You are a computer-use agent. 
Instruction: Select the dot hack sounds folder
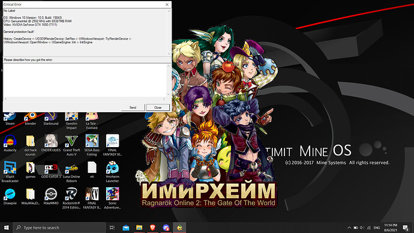[31, 145]
